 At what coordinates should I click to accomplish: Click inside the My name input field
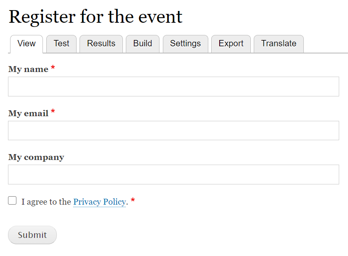point(173,86)
